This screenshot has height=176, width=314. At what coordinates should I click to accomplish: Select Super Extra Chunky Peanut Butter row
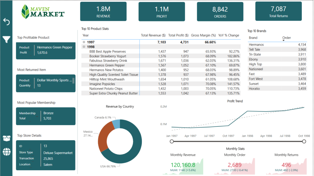click(x=161, y=93)
